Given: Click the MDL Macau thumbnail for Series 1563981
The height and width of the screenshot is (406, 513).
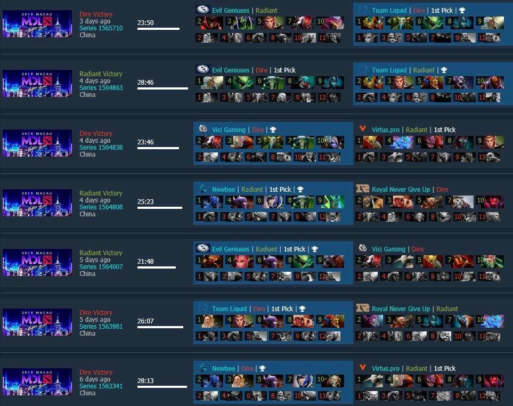Looking at the screenshot, I should click(x=37, y=322).
